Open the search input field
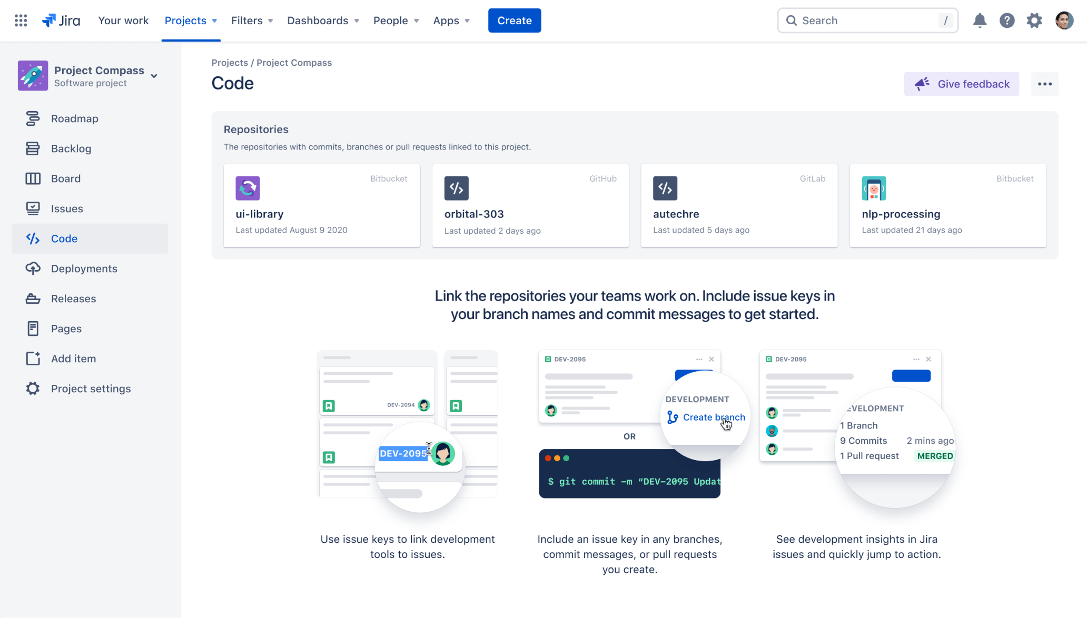This screenshot has width=1087, height=618. pos(867,20)
